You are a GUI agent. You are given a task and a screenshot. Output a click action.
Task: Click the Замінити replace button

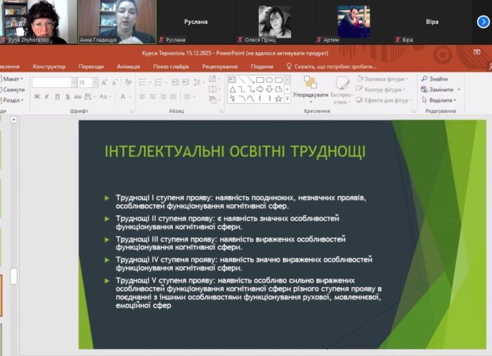click(440, 90)
